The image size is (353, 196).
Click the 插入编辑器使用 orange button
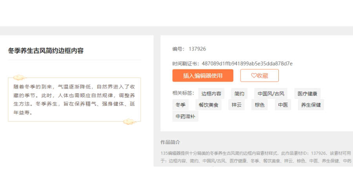[x=203, y=76]
